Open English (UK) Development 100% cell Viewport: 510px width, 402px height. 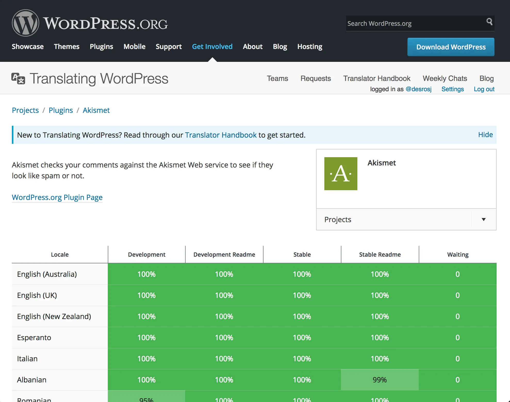pos(146,295)
